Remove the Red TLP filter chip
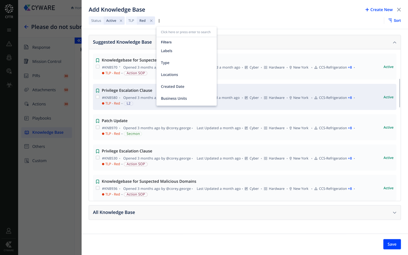Image resolution: width=408 pixels, height=255 pixels. coord(151,21)
